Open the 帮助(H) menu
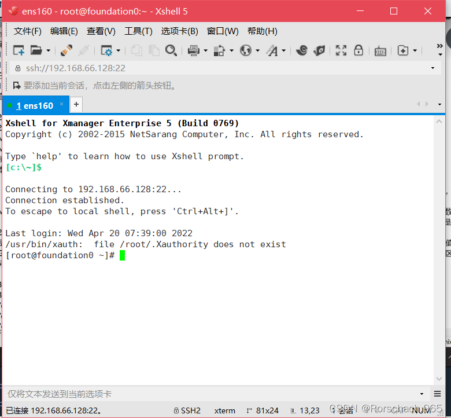Image resolution: width=451 pixels, height=418 pixels. pos(263,31)
